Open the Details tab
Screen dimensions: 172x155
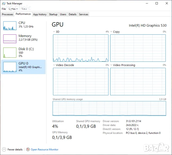(72, 14)
